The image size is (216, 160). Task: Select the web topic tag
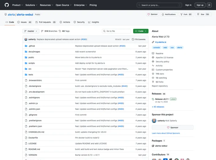pos(165,47)
